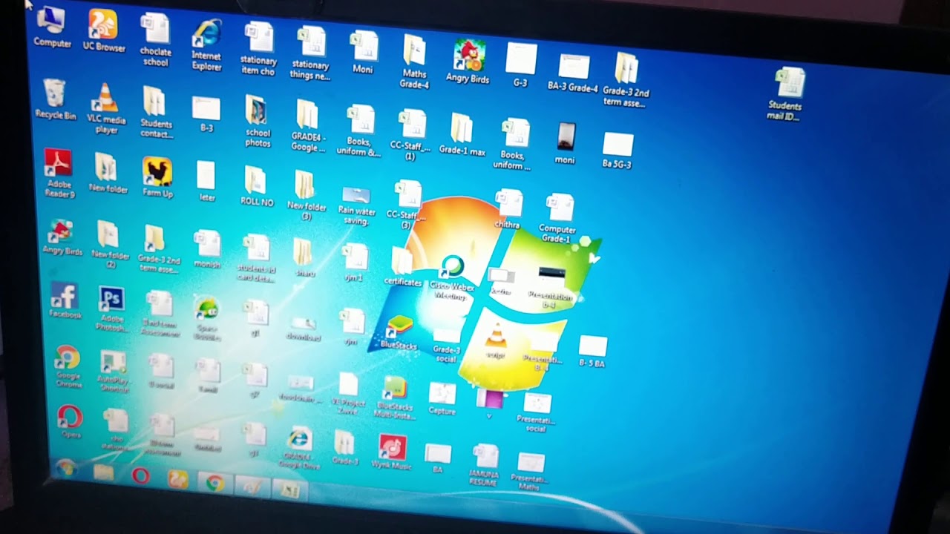
Task: Launch the Farm Up game shortcut
Action: 157,178
